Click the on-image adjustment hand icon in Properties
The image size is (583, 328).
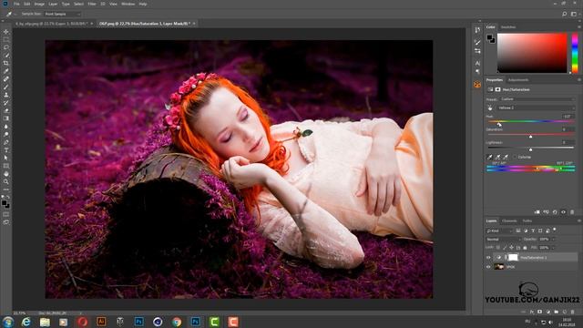click(x=490, y=108)
